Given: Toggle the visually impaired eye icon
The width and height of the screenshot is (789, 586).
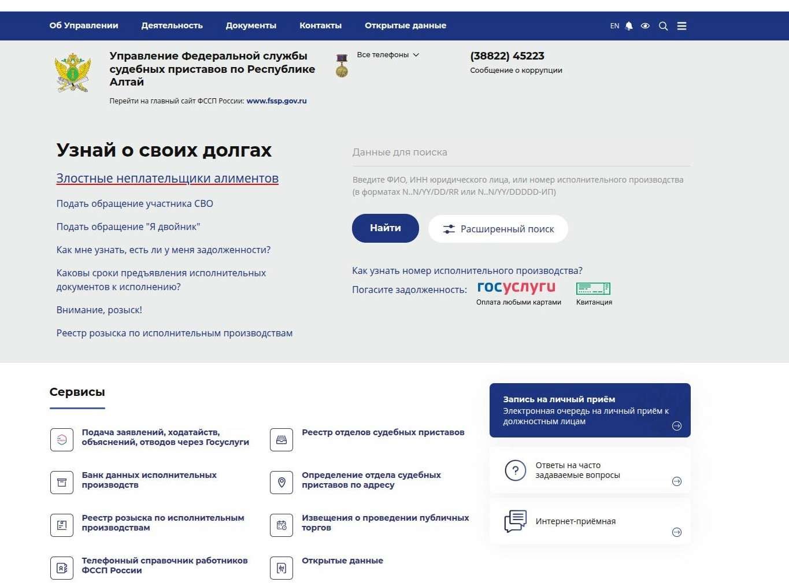Looking at the screenshot, I should click(645, 26).
